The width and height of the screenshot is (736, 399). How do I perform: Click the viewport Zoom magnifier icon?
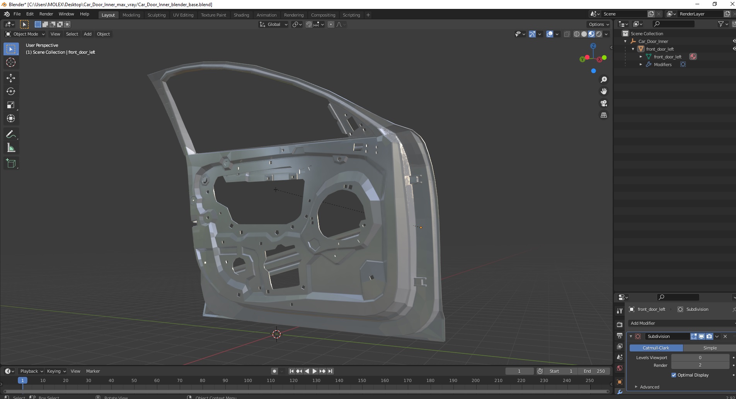click(603, 80)
